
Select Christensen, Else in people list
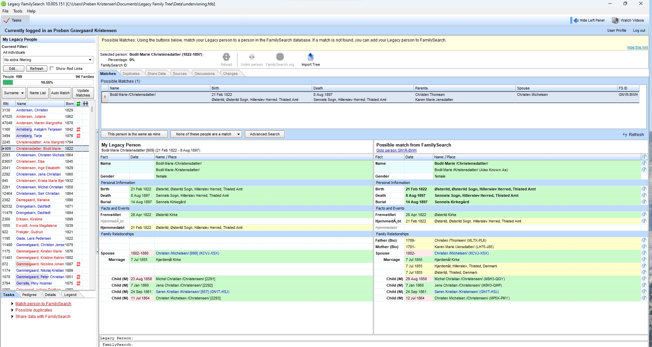(30, 162)
